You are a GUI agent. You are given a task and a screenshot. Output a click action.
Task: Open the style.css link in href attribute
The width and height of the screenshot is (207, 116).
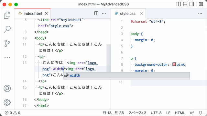coord(60,26)
